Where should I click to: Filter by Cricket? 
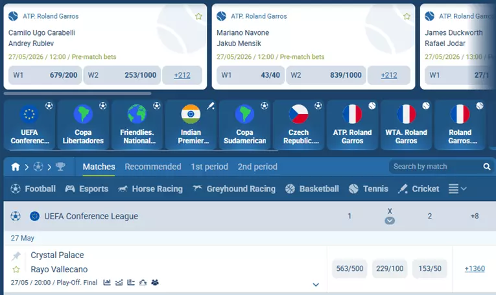pyautogui.click(x=418, y=189)
